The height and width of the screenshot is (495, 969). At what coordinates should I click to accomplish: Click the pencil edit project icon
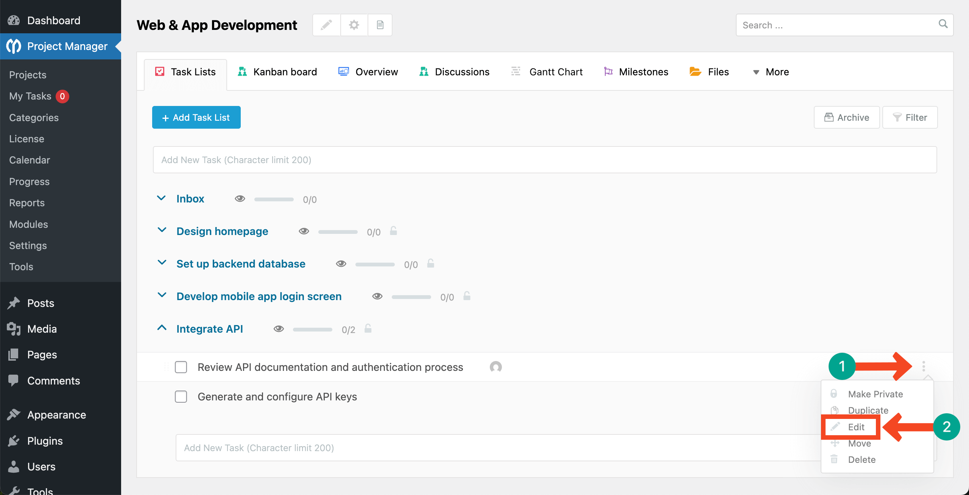click(x=326, y=25)
